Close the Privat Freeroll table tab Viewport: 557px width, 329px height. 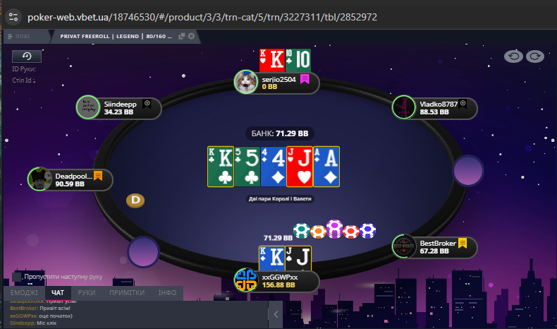[x=192, y=36]
